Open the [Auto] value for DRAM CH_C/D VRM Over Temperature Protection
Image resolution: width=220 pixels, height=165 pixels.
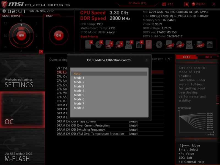coord(133,134)
